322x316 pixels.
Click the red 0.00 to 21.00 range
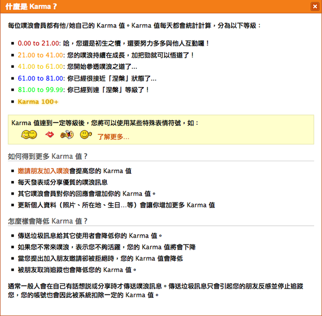point(39,44)
